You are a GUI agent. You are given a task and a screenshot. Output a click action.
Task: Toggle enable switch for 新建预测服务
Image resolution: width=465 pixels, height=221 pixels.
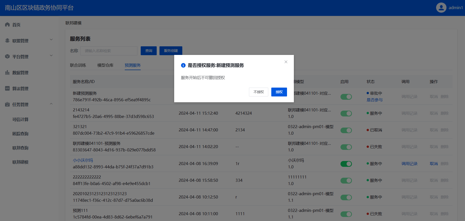tap(346, 97)
